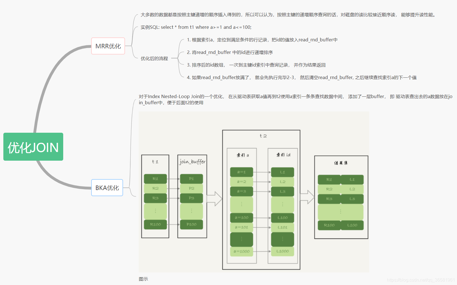Click the t2 table title in diagram

tap(263, 136)
